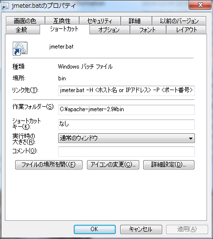The height and width of the screenshot is (239, 213).
Task: Select the 画面の色 tab
Action: point(25,21)
